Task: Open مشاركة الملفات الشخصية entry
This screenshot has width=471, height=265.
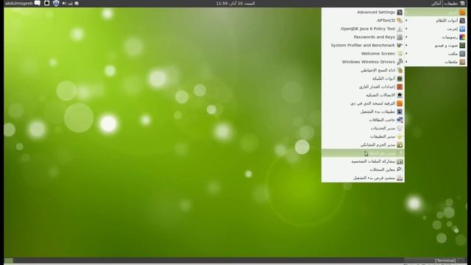Action: click(363, 161)
